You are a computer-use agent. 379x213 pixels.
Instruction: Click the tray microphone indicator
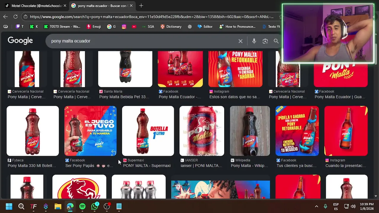coord(325,206)
